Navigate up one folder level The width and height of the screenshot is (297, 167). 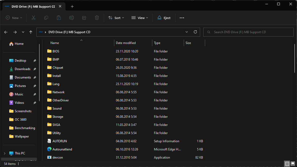point(31,32)
